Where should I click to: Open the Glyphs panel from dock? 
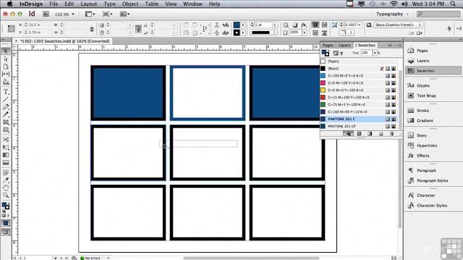[x=423, y=85]
